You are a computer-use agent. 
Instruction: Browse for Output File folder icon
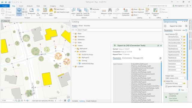pyautogui.click(x=184, y=83)
